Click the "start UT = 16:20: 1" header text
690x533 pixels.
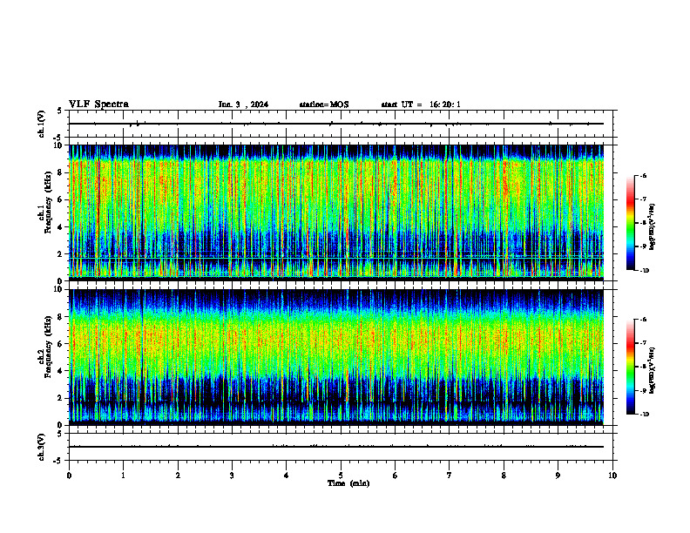421,105
